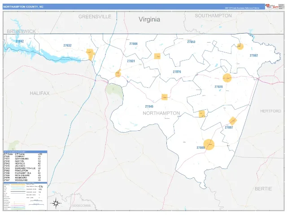Select the PENDLETON row in ZIP index

point(25,171)
